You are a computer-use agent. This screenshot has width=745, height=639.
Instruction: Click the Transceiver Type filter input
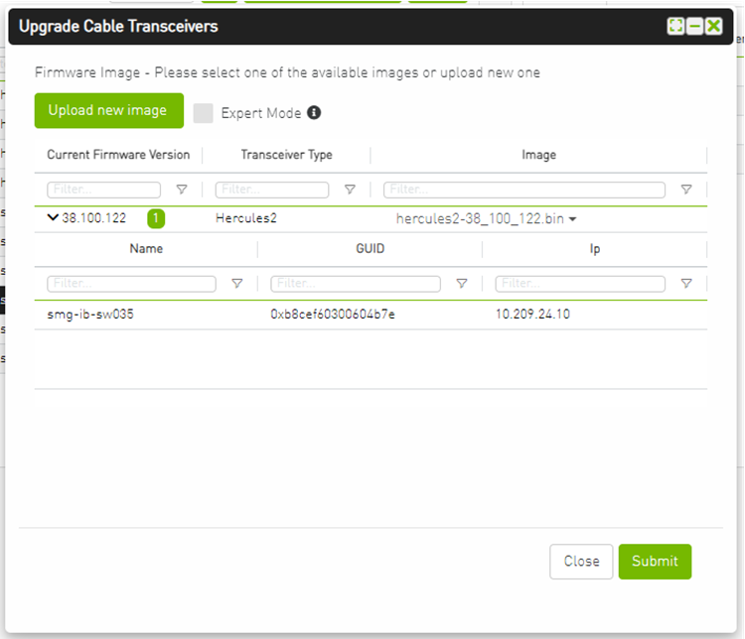pos(272,190)
